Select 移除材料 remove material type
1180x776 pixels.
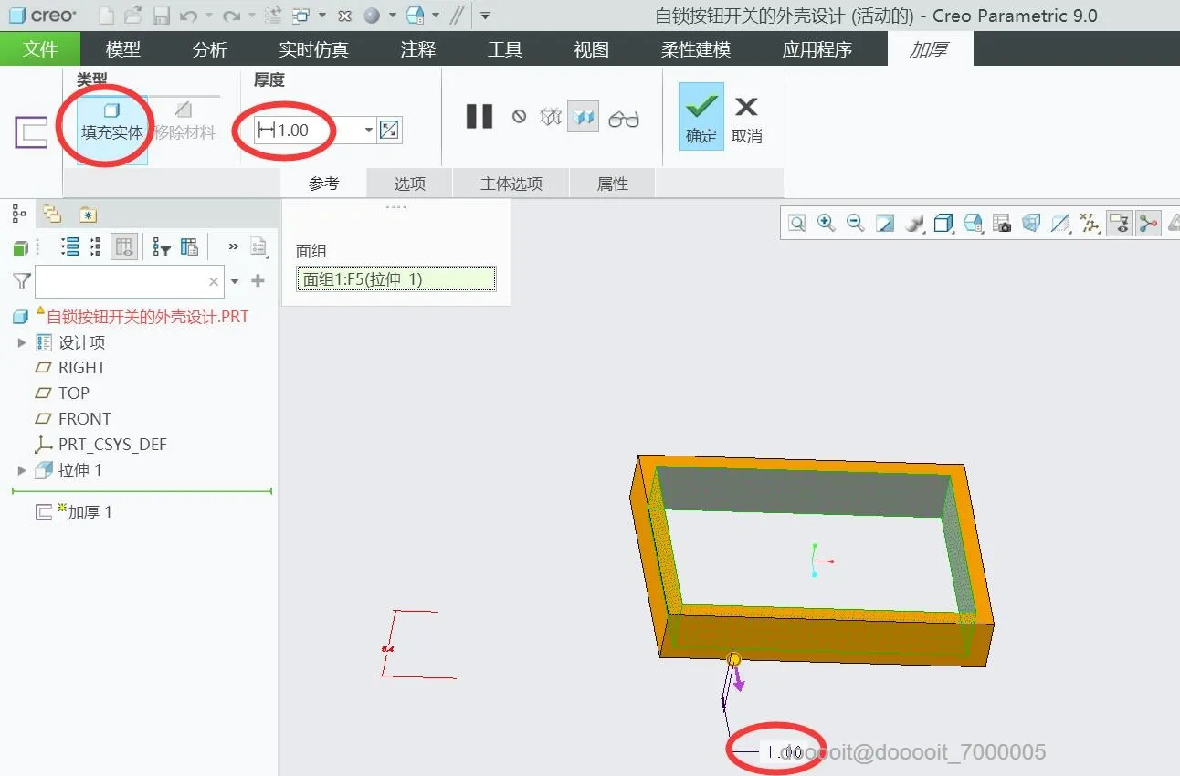coord(184,121)
